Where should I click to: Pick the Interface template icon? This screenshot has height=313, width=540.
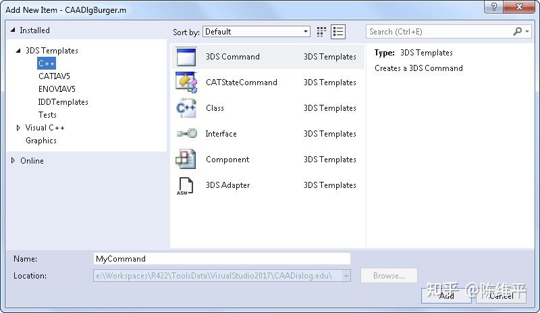(187, 134)
